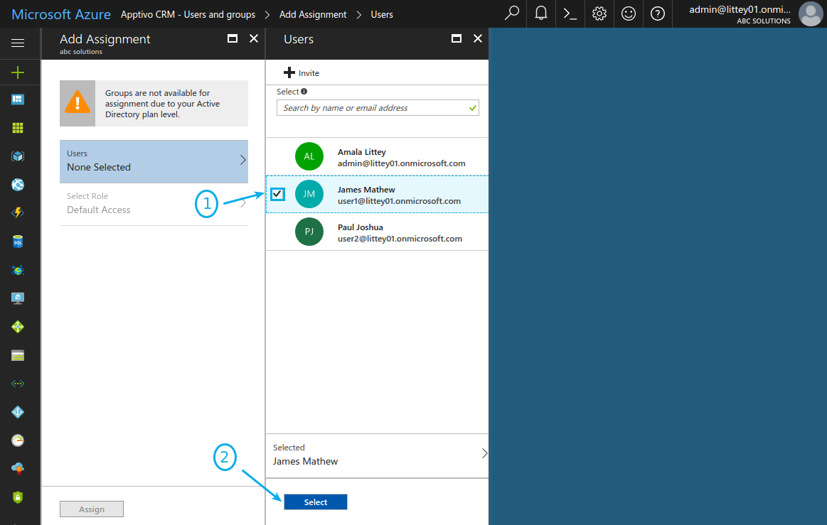Image resolution: width=827 pixels, height=525 pixels.
Task: Click the PJ avatar of Paul Joshua
Action: point(309,232)
